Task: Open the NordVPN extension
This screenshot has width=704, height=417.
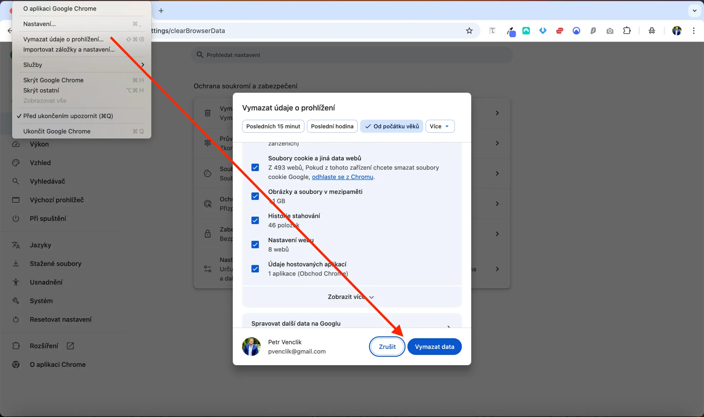Action: tap(576, 31)
